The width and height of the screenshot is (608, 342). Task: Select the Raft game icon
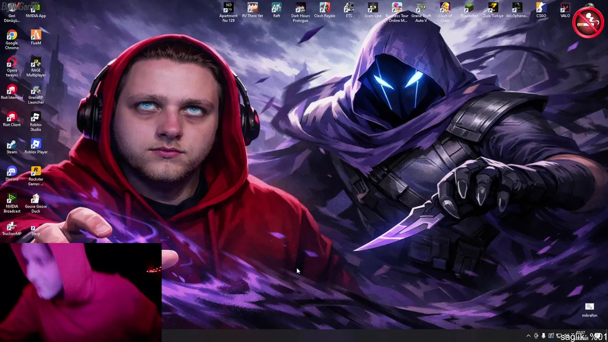(276, 10)
